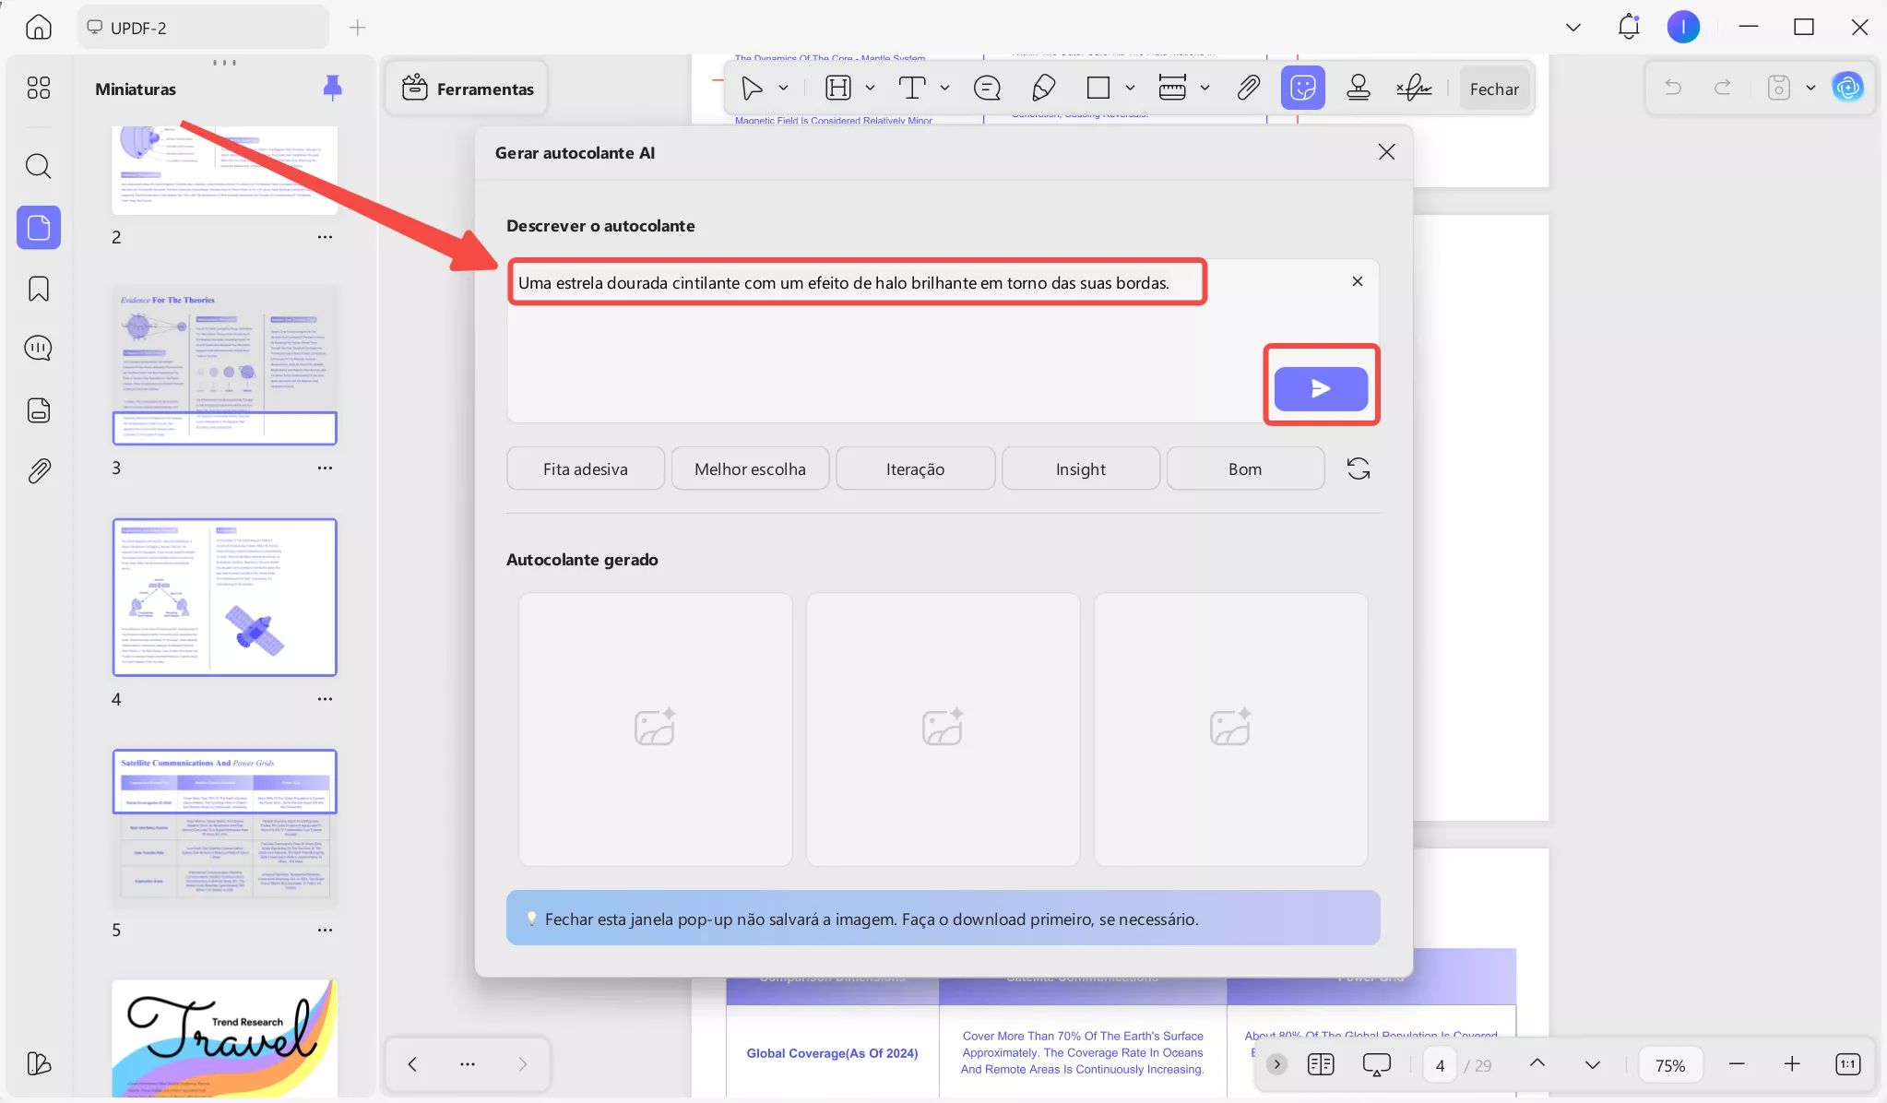Expand the shape tool dropdown arrow

[x=1130, y=89]
